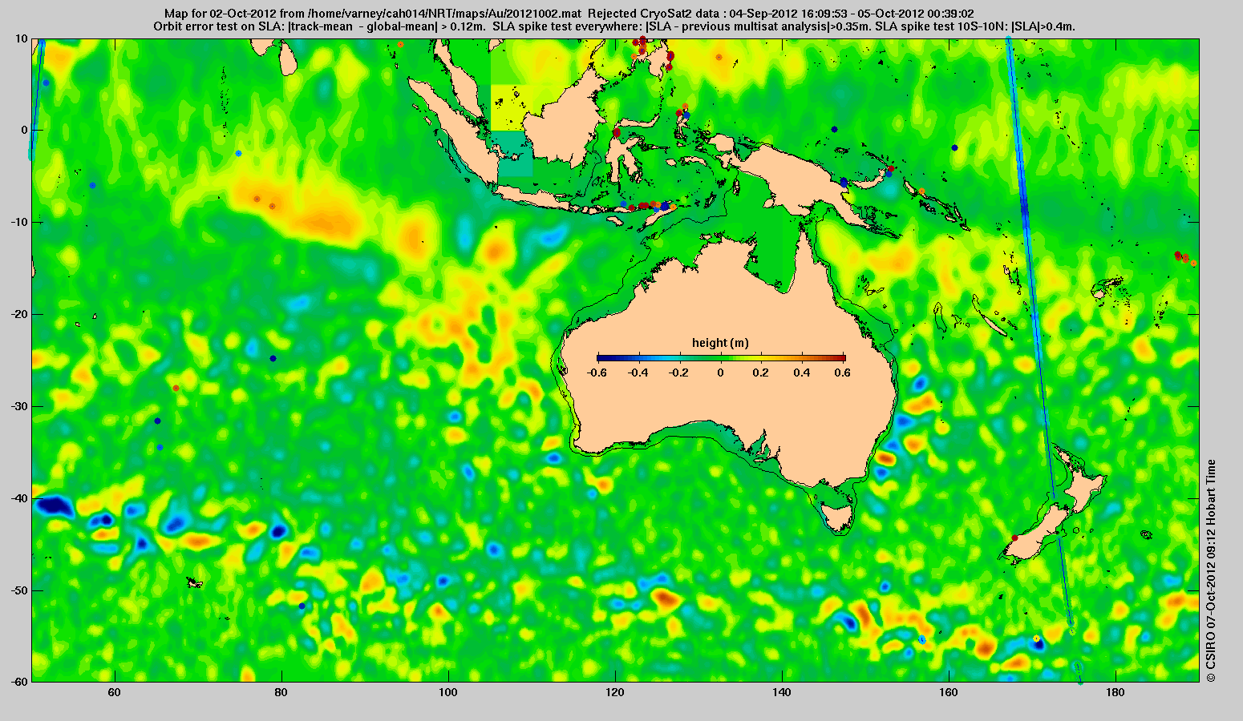The image size is (1243, 721).
Task: Select the "height (m)" colorbar label
Action: point(720,343)
